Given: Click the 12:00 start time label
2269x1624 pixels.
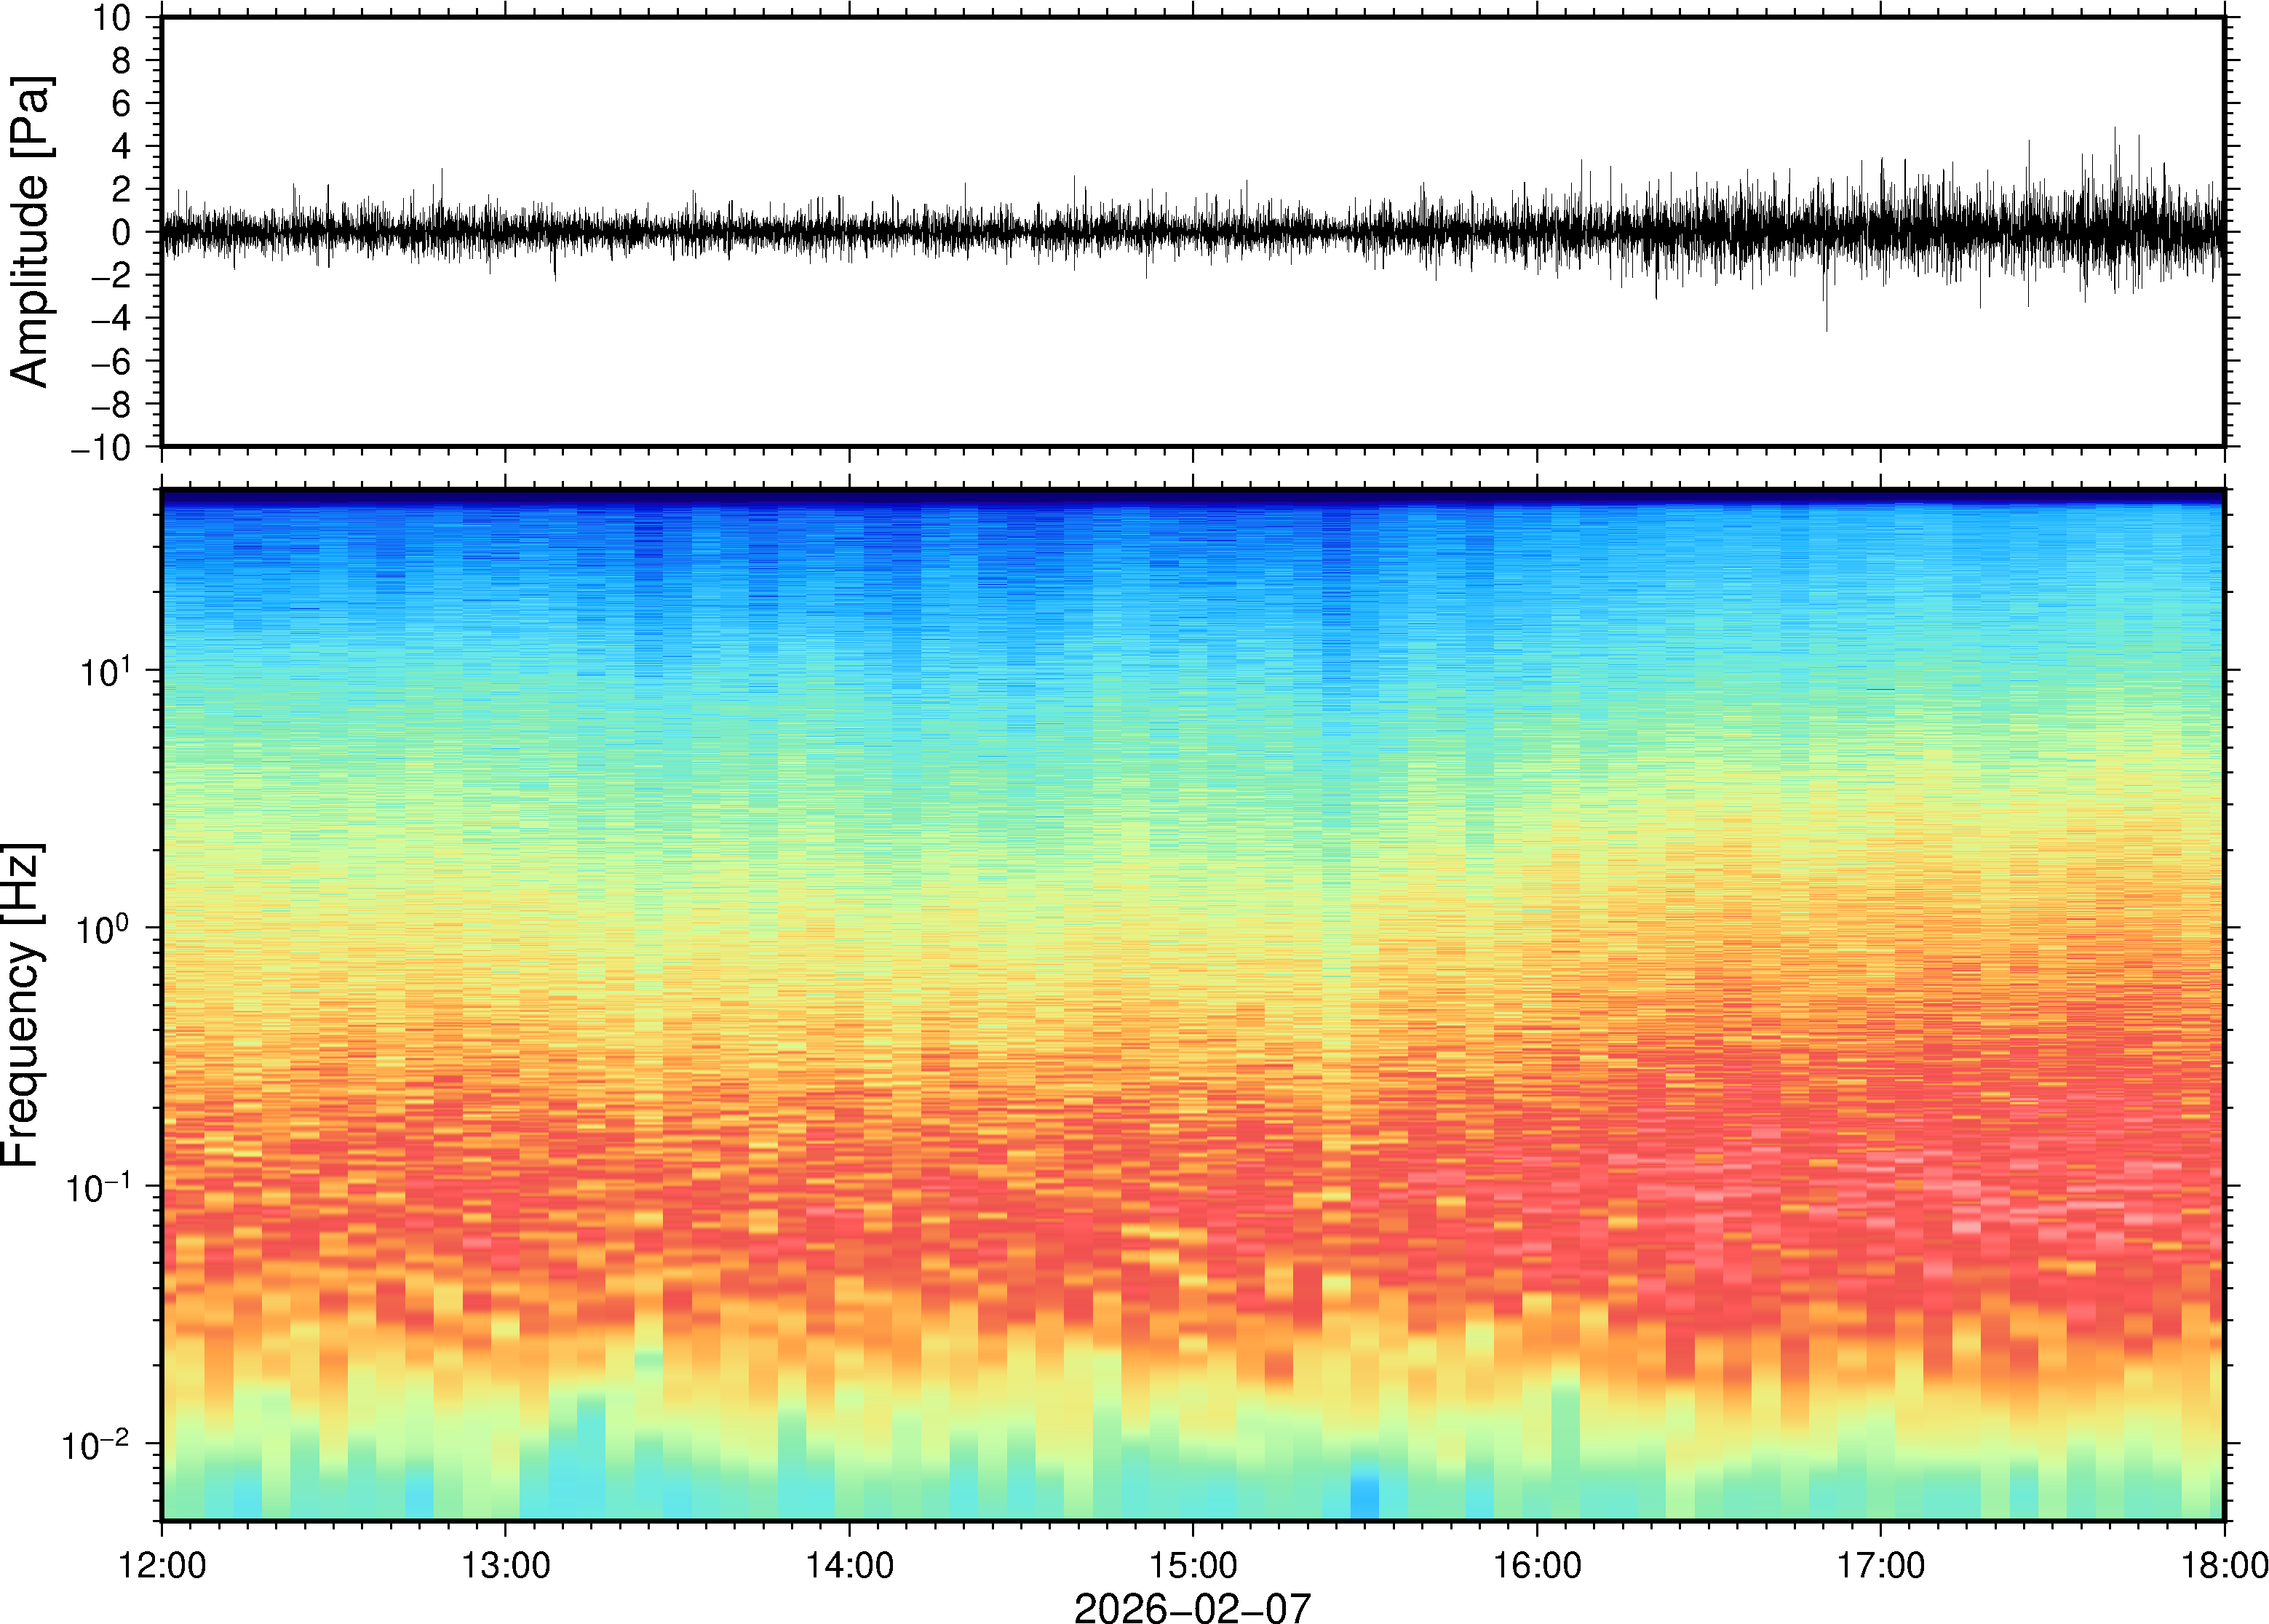Looking at the screenshot, I should click(x=162, y=1565).
